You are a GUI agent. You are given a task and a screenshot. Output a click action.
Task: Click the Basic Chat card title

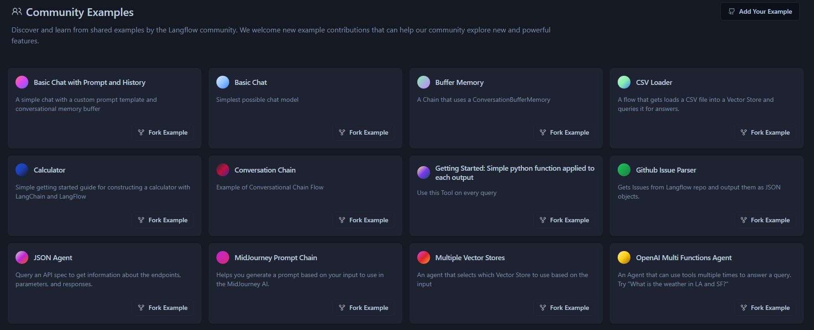click(251, 83)
